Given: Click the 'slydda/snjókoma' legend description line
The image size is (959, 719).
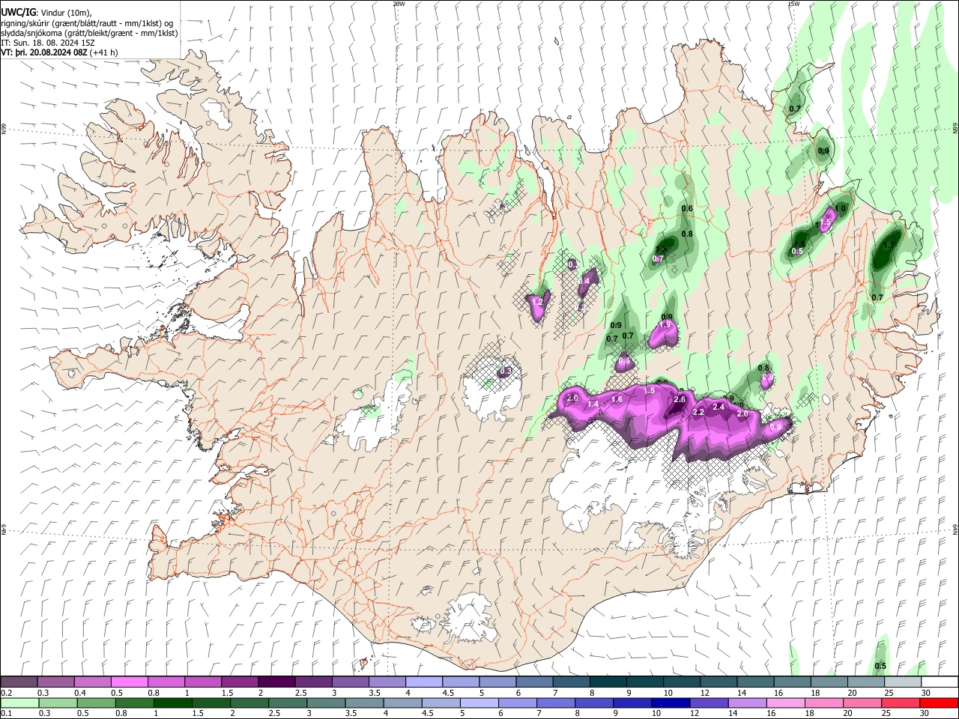Looking at the screenshot, I should (x=89, y=33).
